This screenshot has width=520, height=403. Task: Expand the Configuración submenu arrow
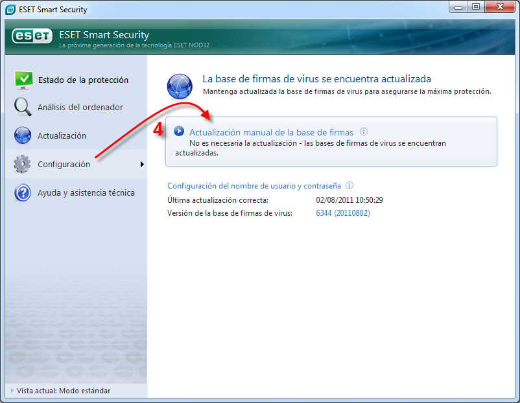tap(142, 165)
